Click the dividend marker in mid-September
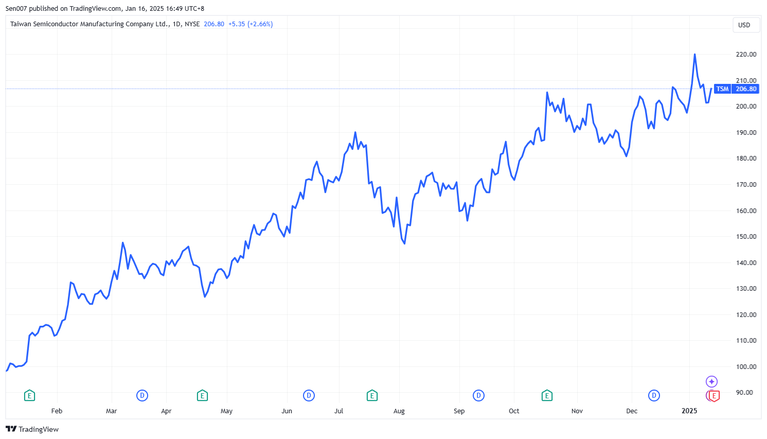Image resolution: width=767 pixels, height=439 pixels. 478,395
